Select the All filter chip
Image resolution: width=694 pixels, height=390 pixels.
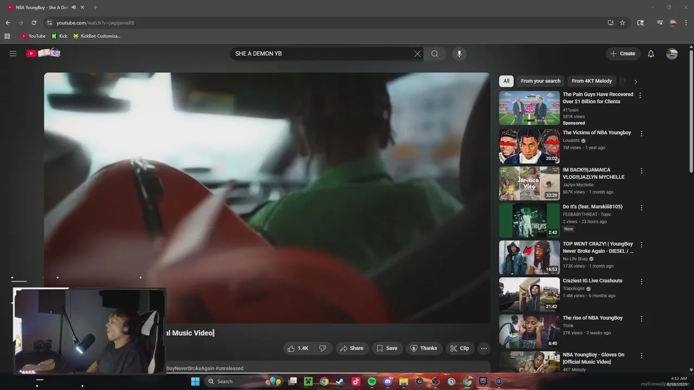[x=506, y=81]
